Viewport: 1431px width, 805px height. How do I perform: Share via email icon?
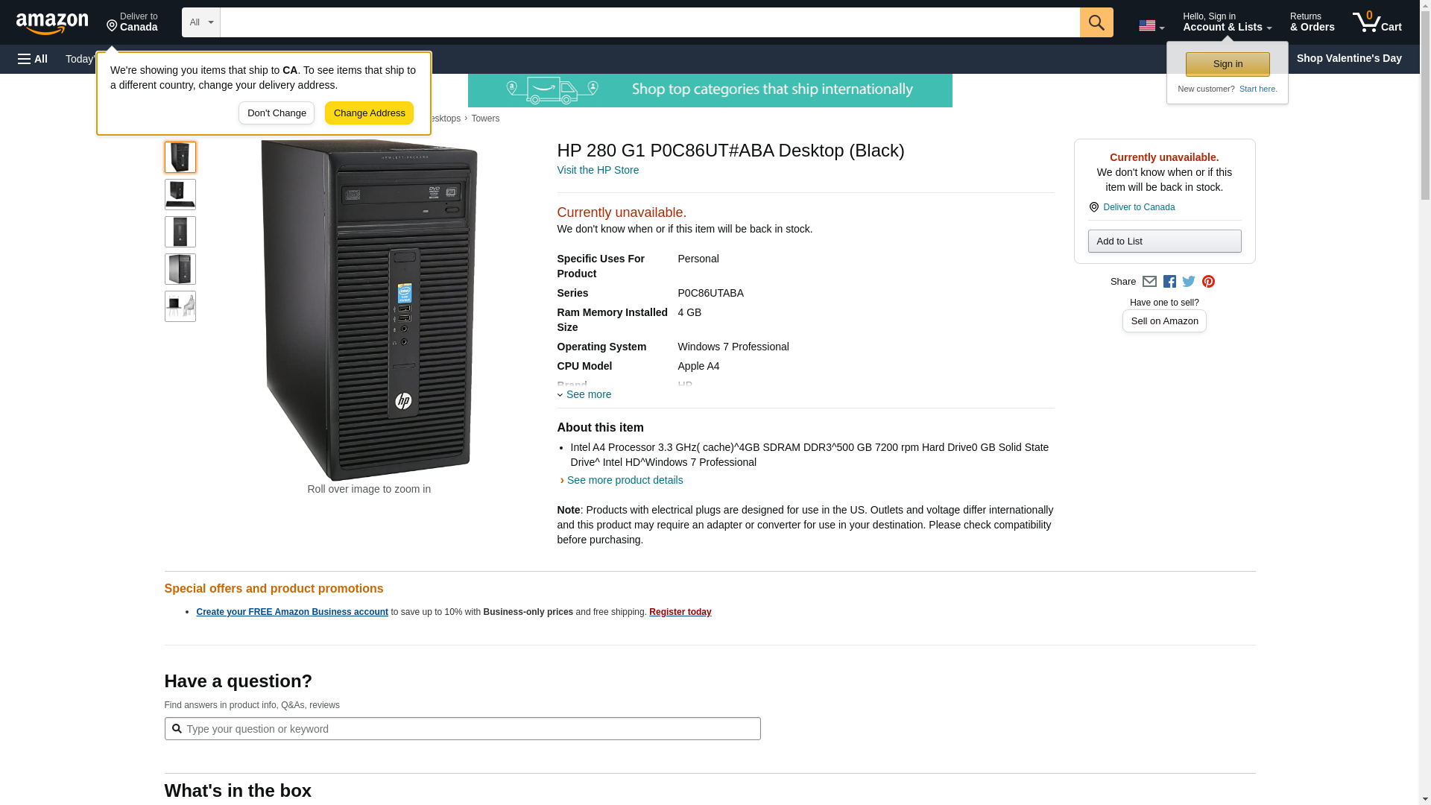click(1149, 282)
